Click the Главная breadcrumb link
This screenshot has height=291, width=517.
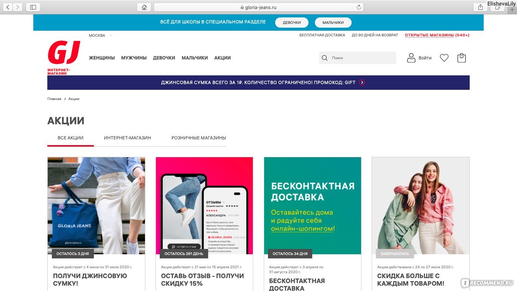pyautogui.click(x=54, y=99)
